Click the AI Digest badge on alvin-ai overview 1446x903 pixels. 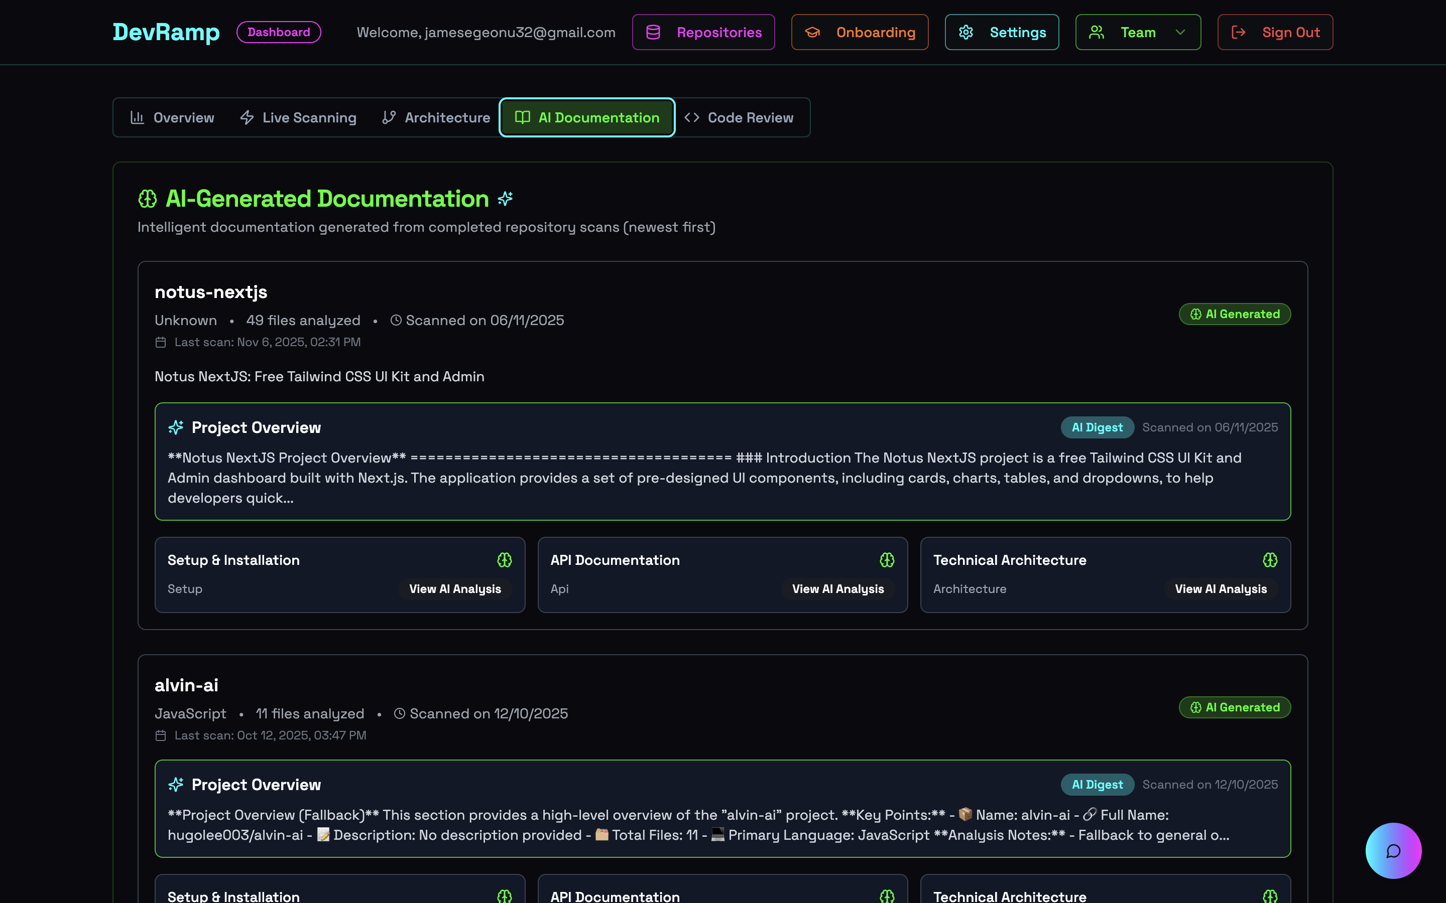coord(1097,784)
